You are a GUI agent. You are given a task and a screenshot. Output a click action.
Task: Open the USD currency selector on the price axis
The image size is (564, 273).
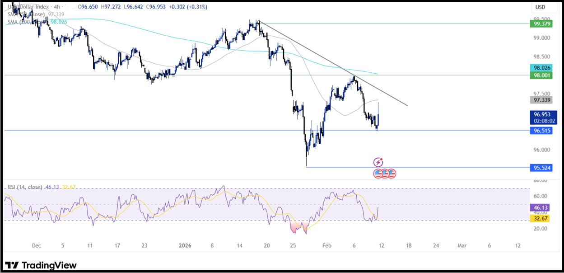coord(541,7)
